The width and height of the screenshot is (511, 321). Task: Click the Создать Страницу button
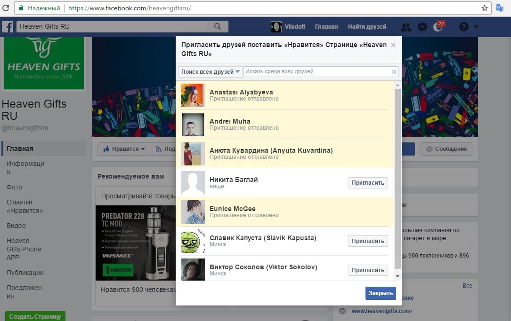coord(35,316)
